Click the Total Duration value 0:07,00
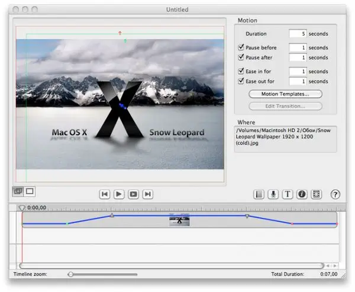The image size is (355, 292). coord(329,274)
